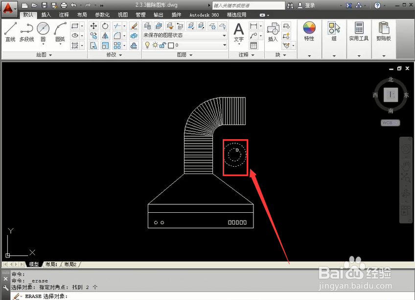
Task: Click the keyword search input field
Action: coord(249,5)
